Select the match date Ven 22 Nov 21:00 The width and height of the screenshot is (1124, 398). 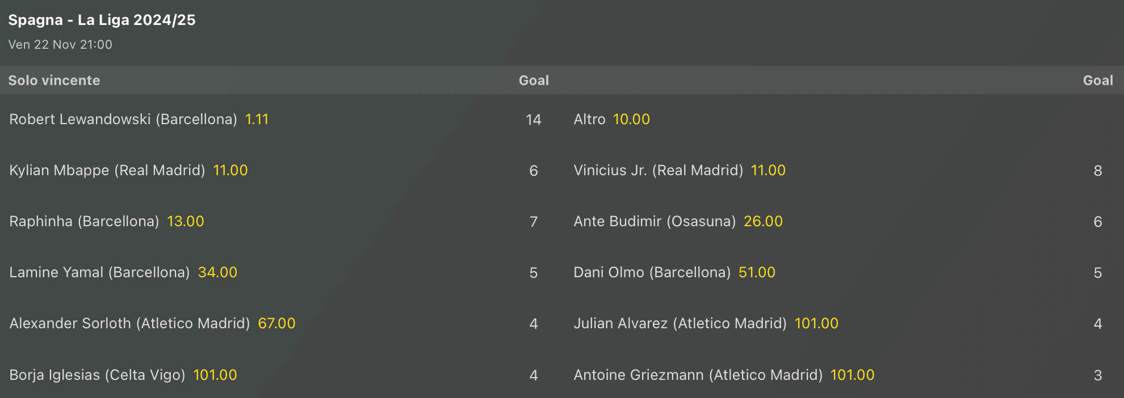(60, 44)
